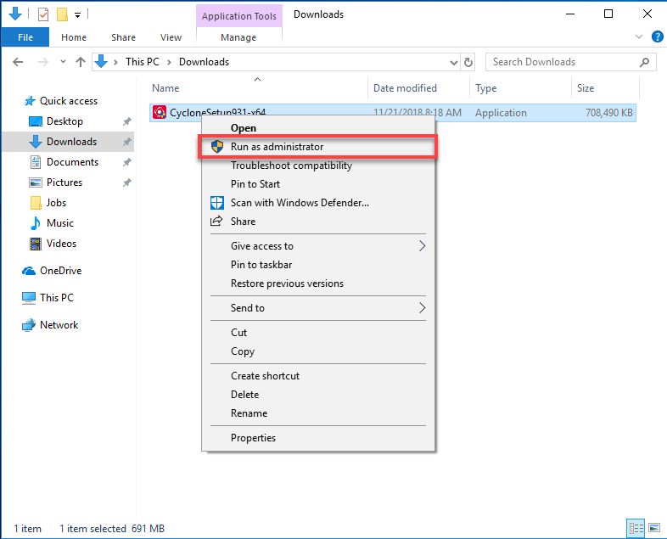Click the New folder icon in title bar
The height and width of the screenshot is (539, 667).
click(x=61, y=14)
